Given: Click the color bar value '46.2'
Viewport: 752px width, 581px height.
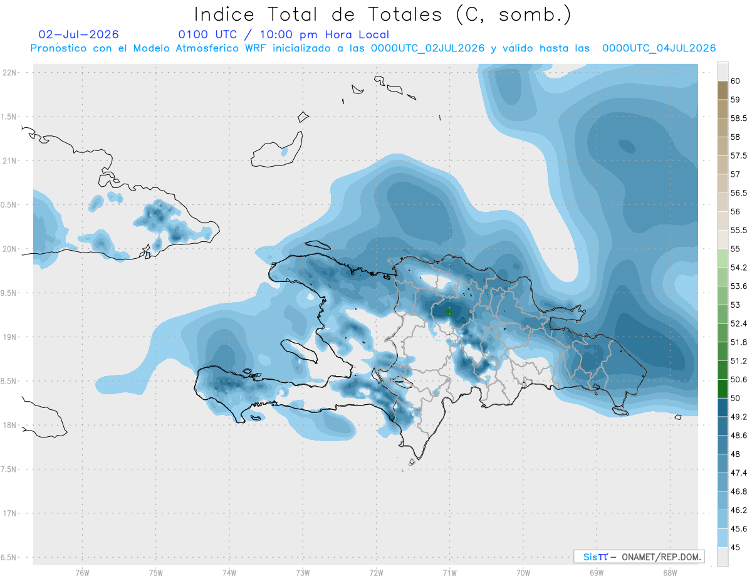Looking at the screenshot, I should pos(739,510).
